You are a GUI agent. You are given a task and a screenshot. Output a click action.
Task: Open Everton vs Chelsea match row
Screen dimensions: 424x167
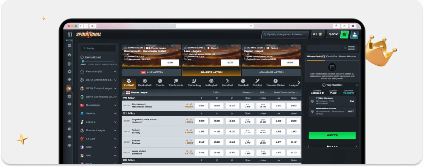coord(212,142)
